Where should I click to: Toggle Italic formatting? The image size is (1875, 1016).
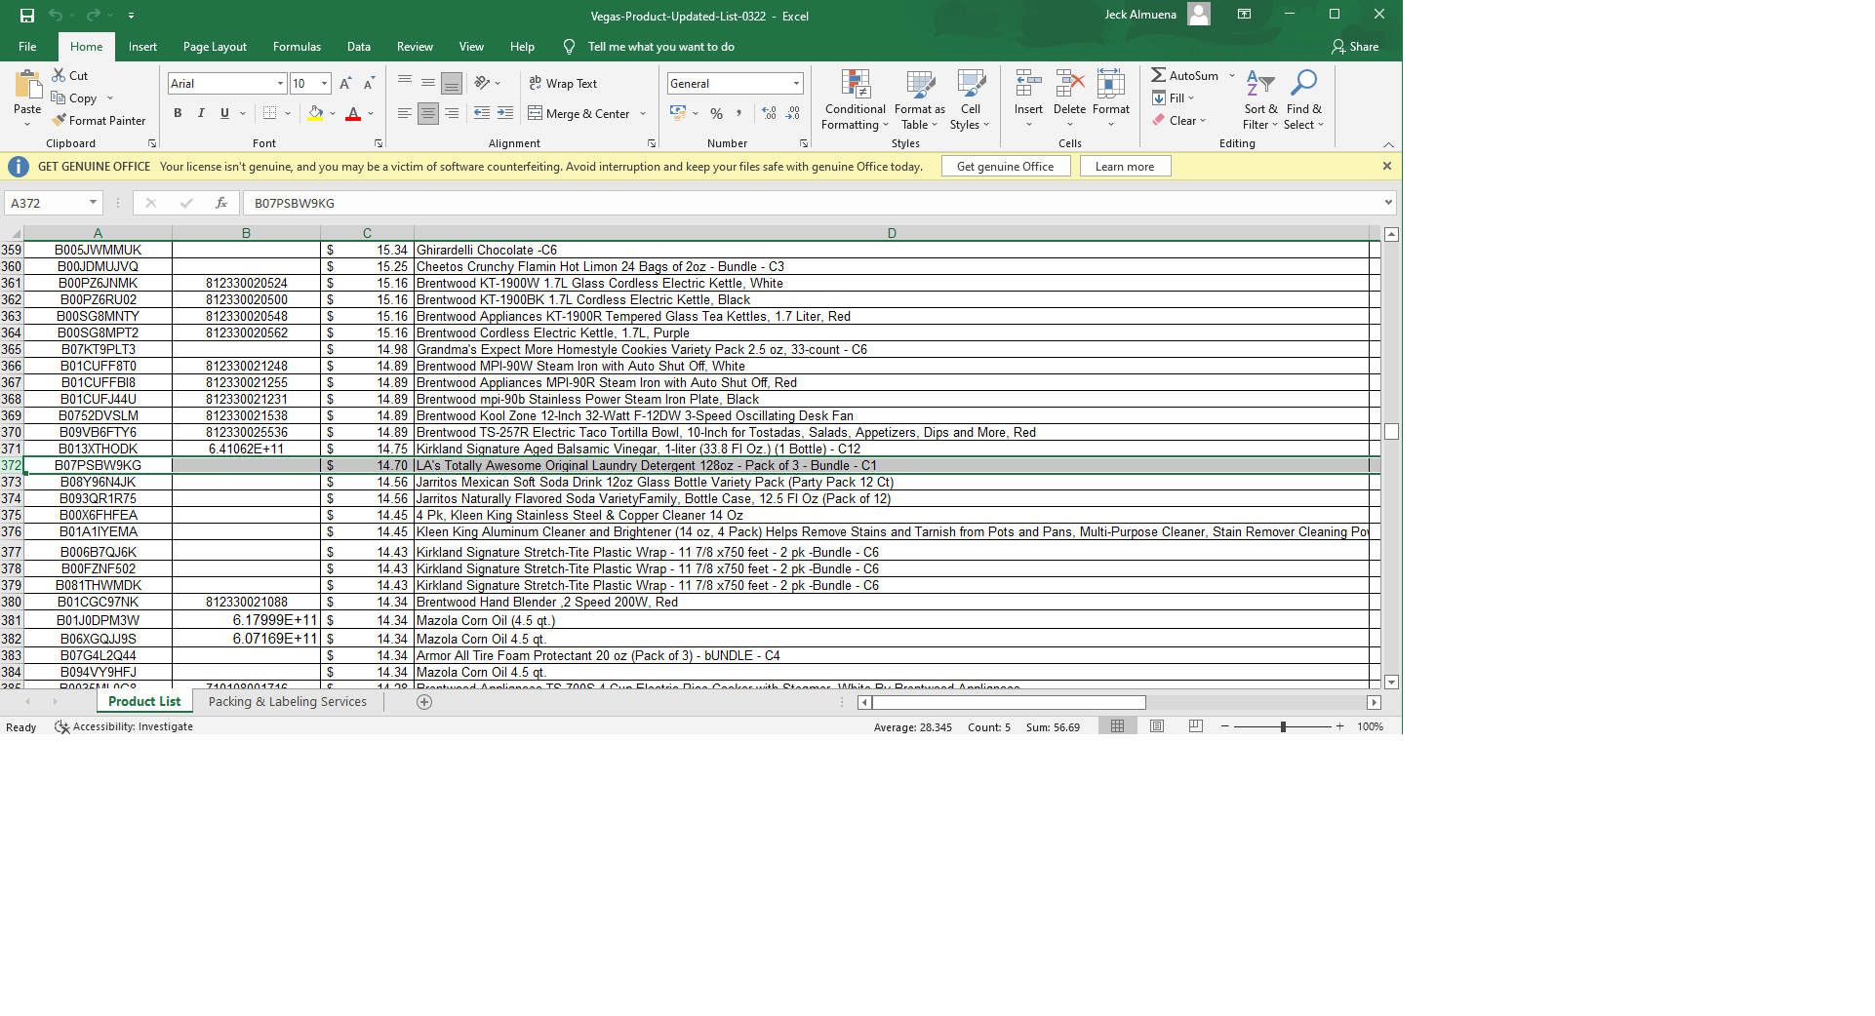tap(201, 113)
